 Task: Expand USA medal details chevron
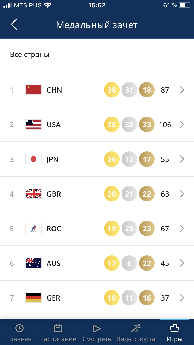[x=182, y=124]
